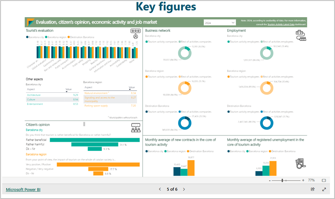This screenshot has width=335, height=199.
Task: Go to previous report page
Action: (160, 189)
